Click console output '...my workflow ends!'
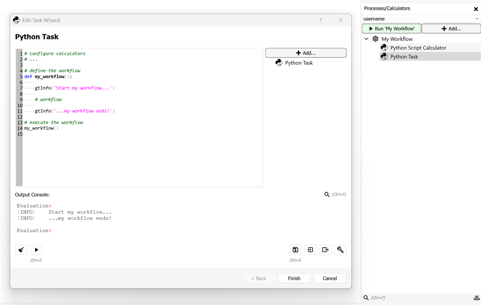481x305 pixels. [x=80, y=218]
